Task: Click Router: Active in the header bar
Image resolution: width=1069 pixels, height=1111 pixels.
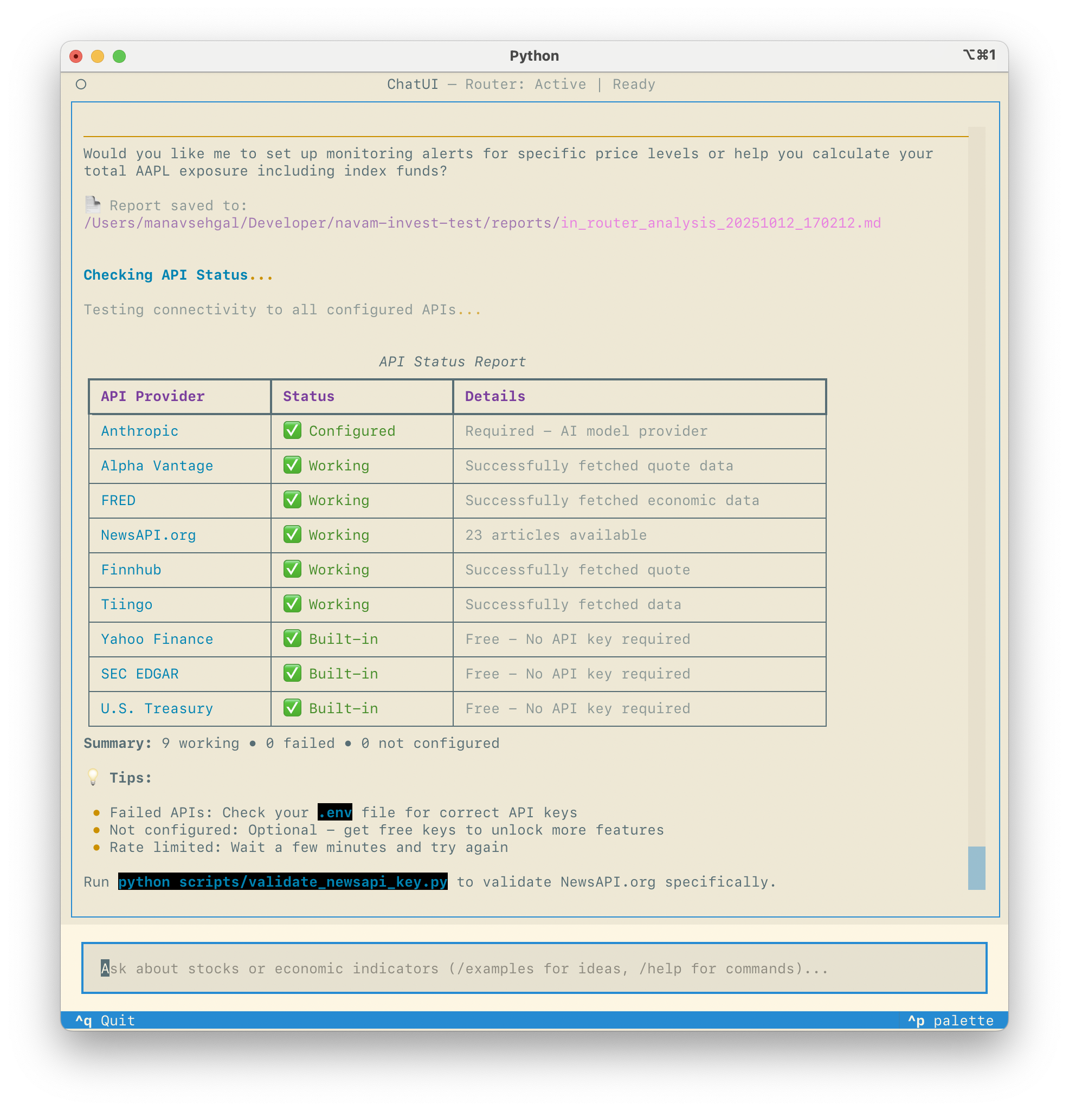Action: [x=525, y=84]
